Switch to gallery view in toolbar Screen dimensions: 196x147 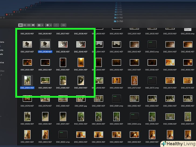click(x=33, y=25)
